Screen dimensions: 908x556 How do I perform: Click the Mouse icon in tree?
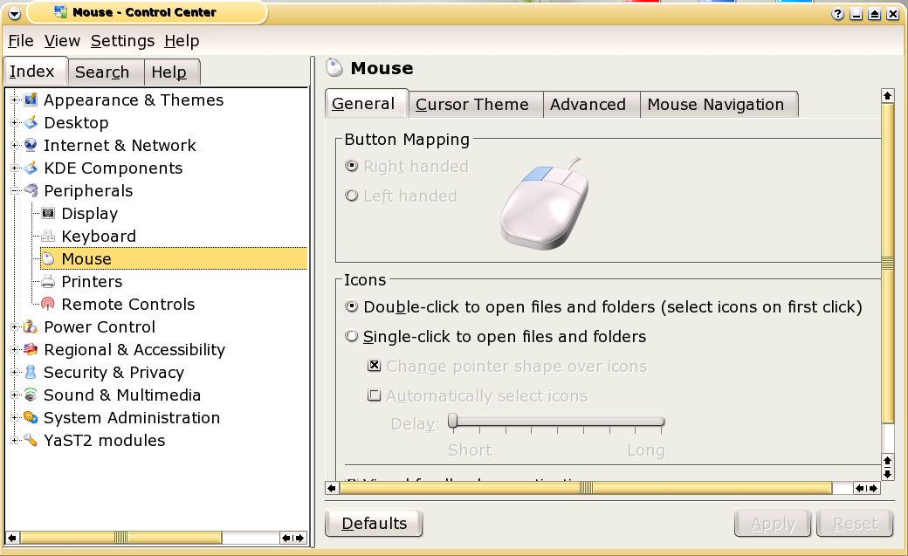click(48, 258)
